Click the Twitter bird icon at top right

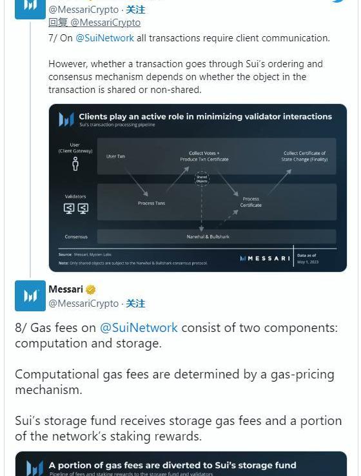(x=339, y=1)
